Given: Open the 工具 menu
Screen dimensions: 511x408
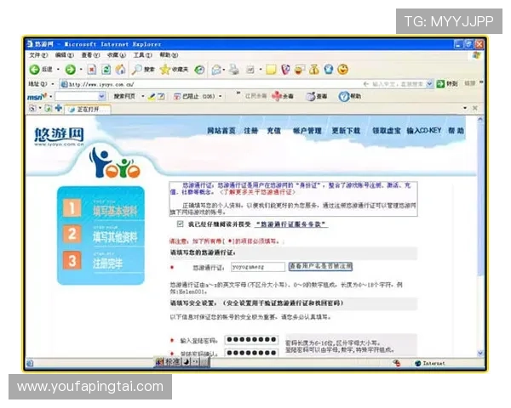Looking at the screenshot, I should 142,55.
